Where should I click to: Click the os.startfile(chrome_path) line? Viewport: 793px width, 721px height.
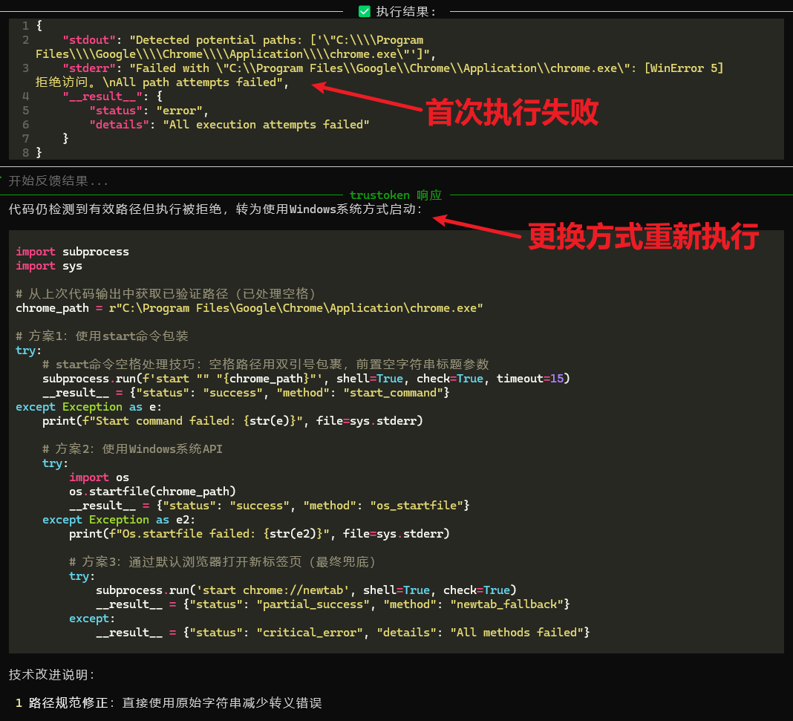[x=152, y=492]
